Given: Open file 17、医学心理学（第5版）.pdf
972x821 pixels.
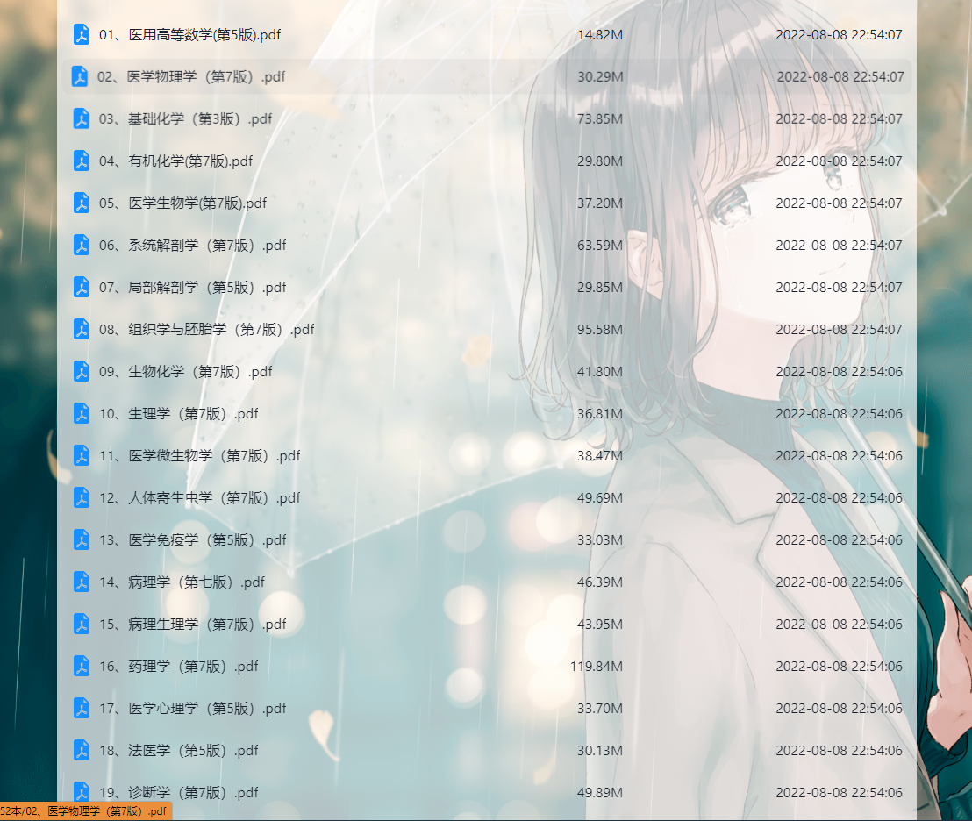Looking at the screenshot, I should coord(193,709).
